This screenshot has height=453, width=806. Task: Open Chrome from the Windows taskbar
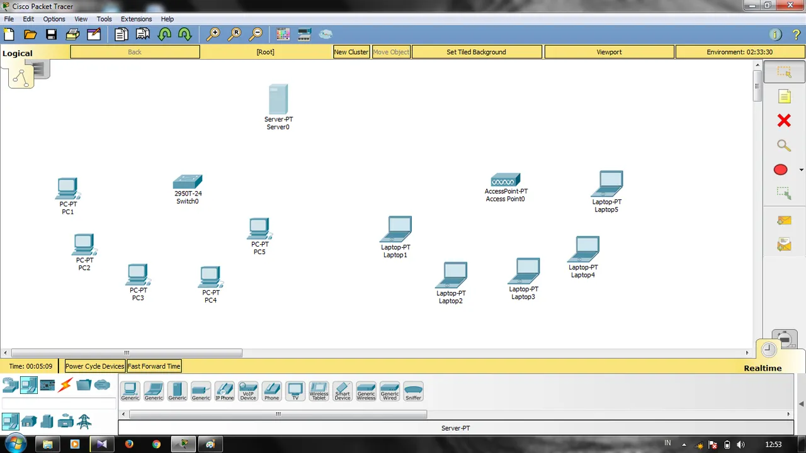(x=156, y=444)
